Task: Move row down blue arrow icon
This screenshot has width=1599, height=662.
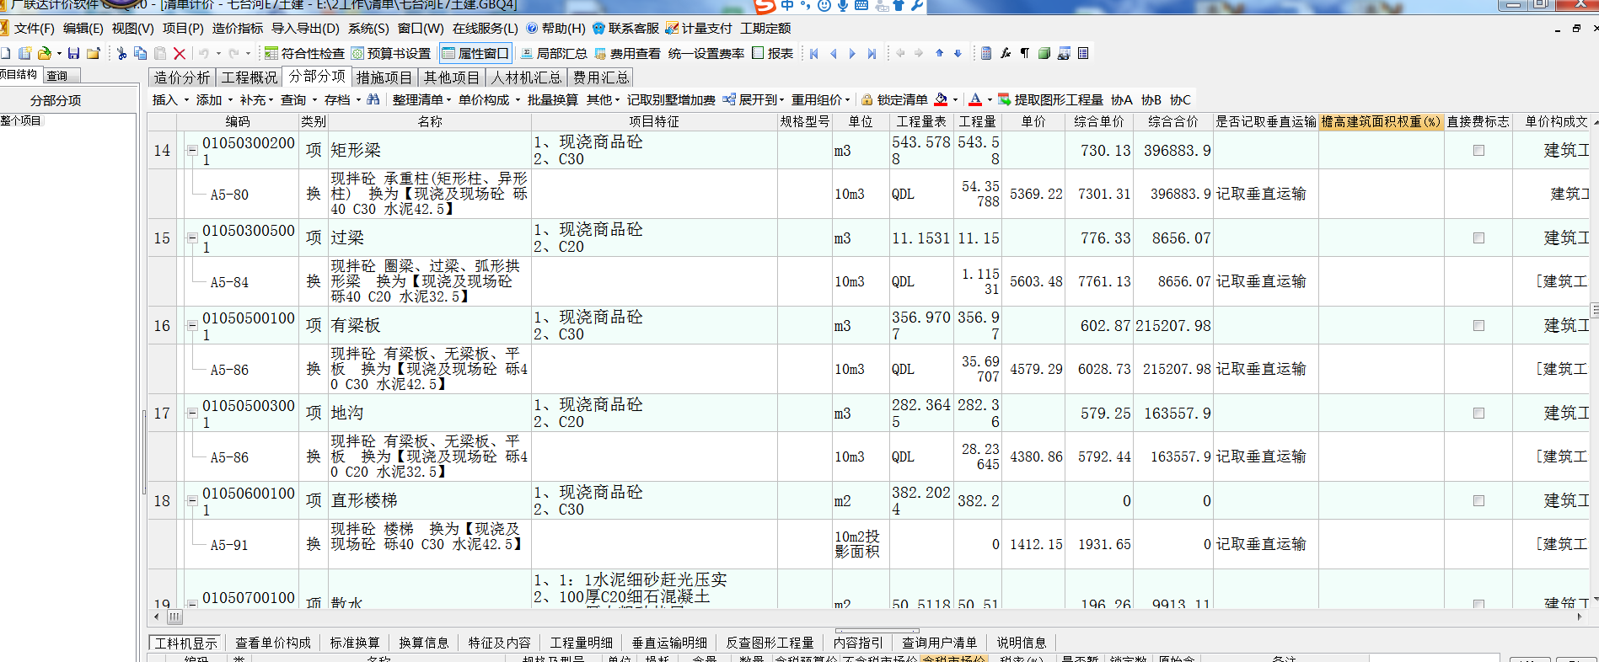Action: pyautogui.click(x=958, y=53)
